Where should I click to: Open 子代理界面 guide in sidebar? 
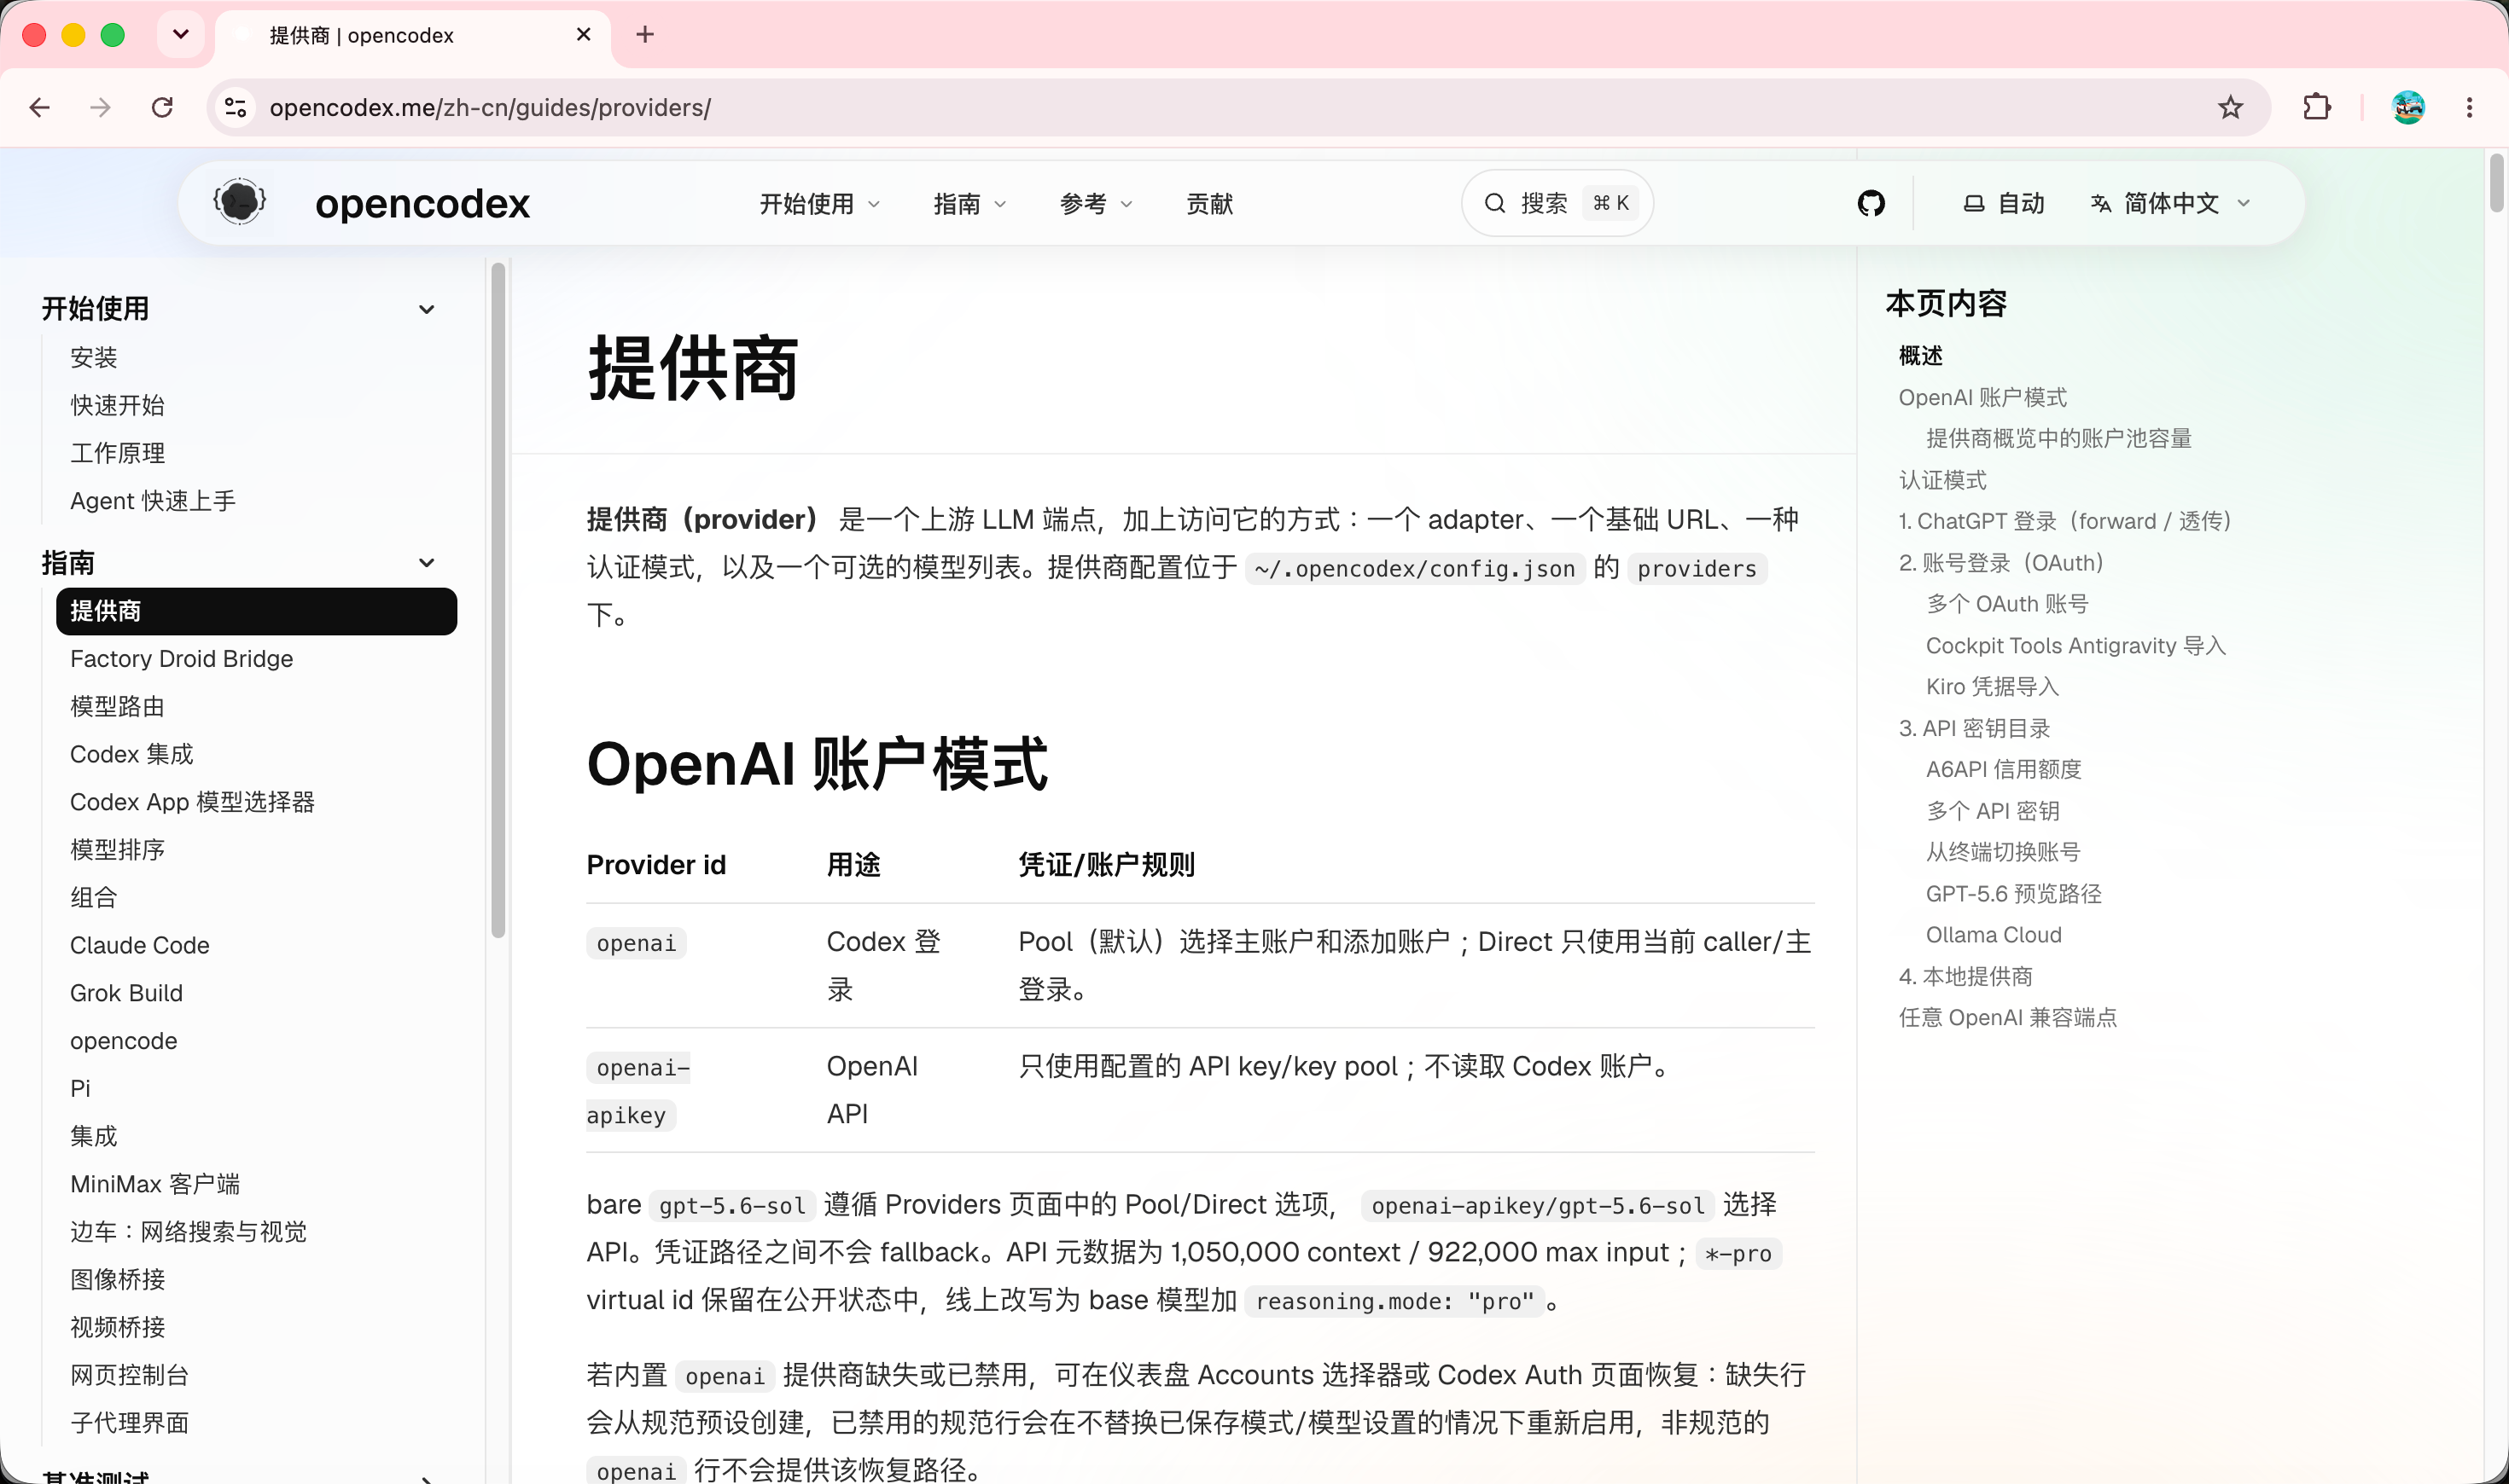click(129, 1423)
